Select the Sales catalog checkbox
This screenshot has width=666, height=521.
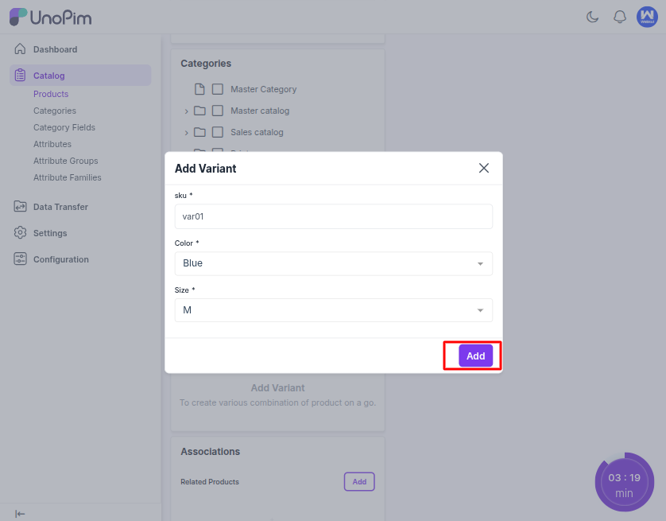tap(218, 132)
